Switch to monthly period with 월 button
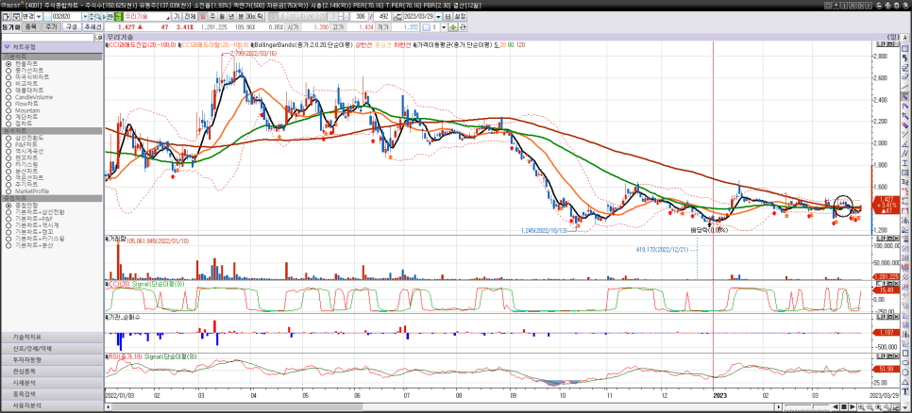This screenshot has width=912, height=413. pyautogui.click(x=222, y=17)
